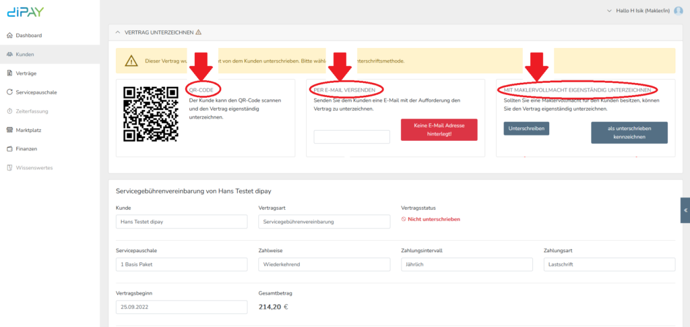Click the Kunden people icon in sidebar
Image resolution: width=690 pixels, height=327 pixels.
point(9,54)
